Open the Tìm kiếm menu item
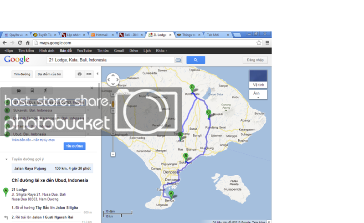The width and height of the screenshot is (364, 223). pyautogui.click(x=26, y=51)
